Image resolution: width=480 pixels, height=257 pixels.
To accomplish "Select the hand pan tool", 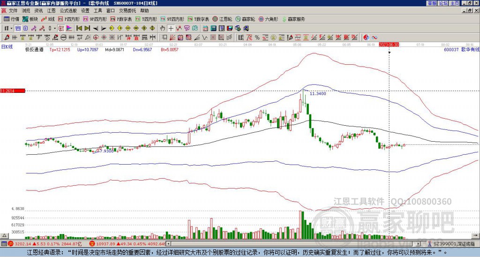I will pos(163,28).
